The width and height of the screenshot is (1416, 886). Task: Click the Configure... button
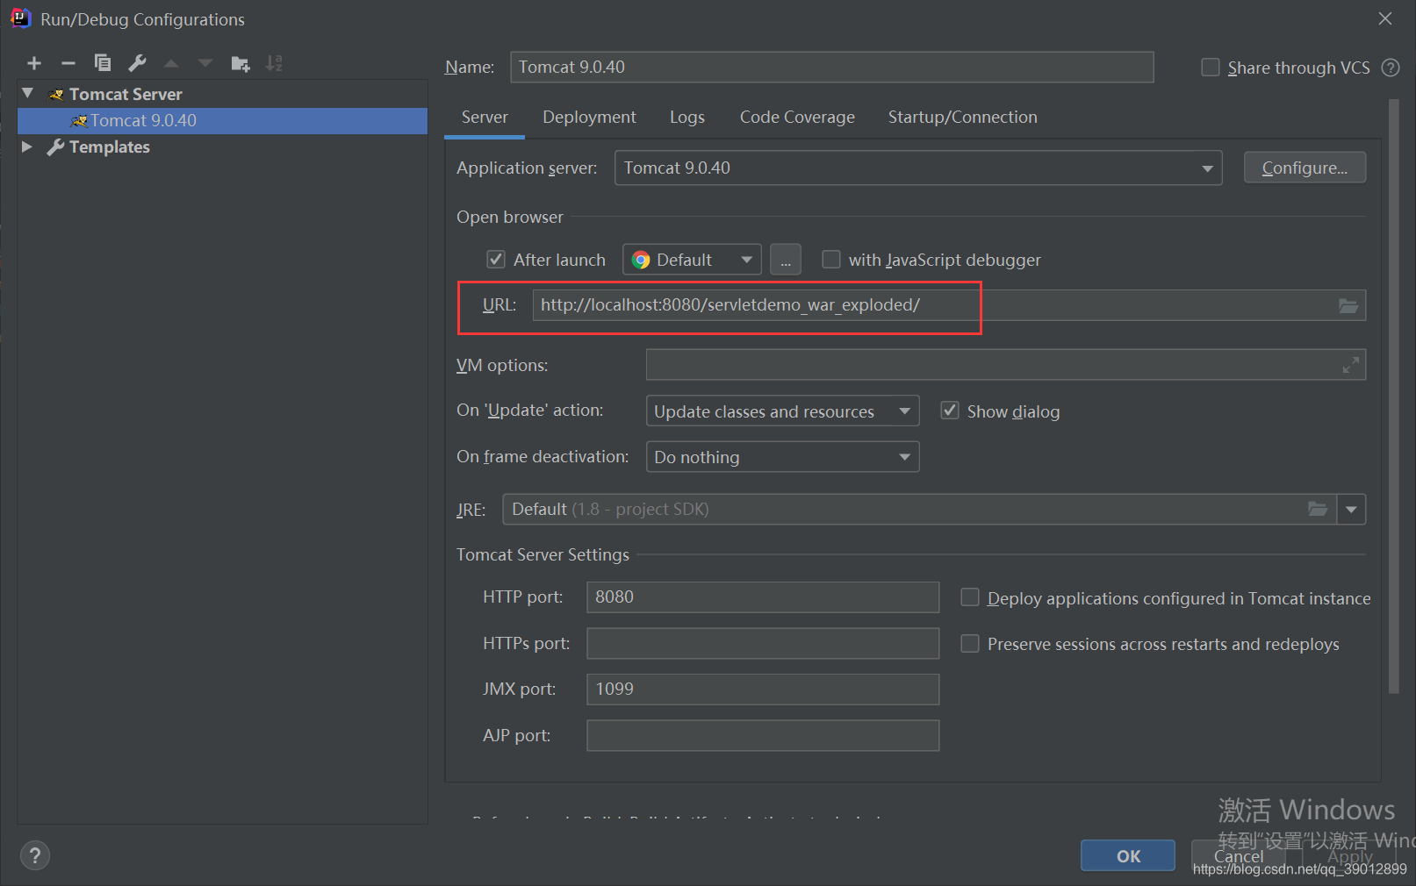(1305, 168)
